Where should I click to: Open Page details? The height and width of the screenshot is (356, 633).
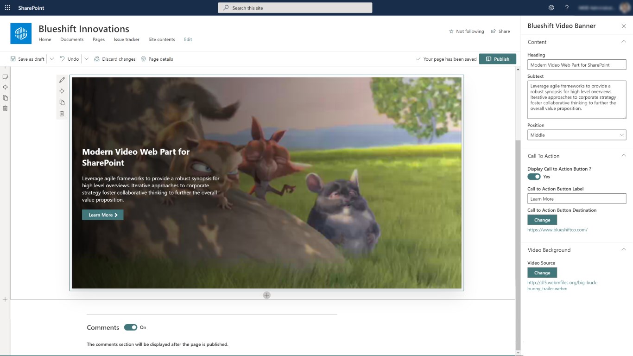(157, 59)
